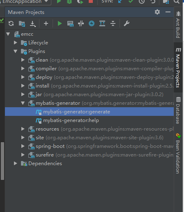Select Maven Projects side tab

click(178, 67)
